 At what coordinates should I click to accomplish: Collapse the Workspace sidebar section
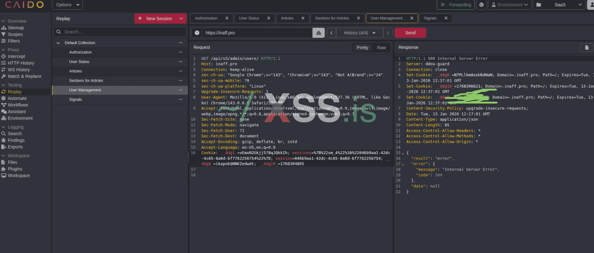(4, 156)
